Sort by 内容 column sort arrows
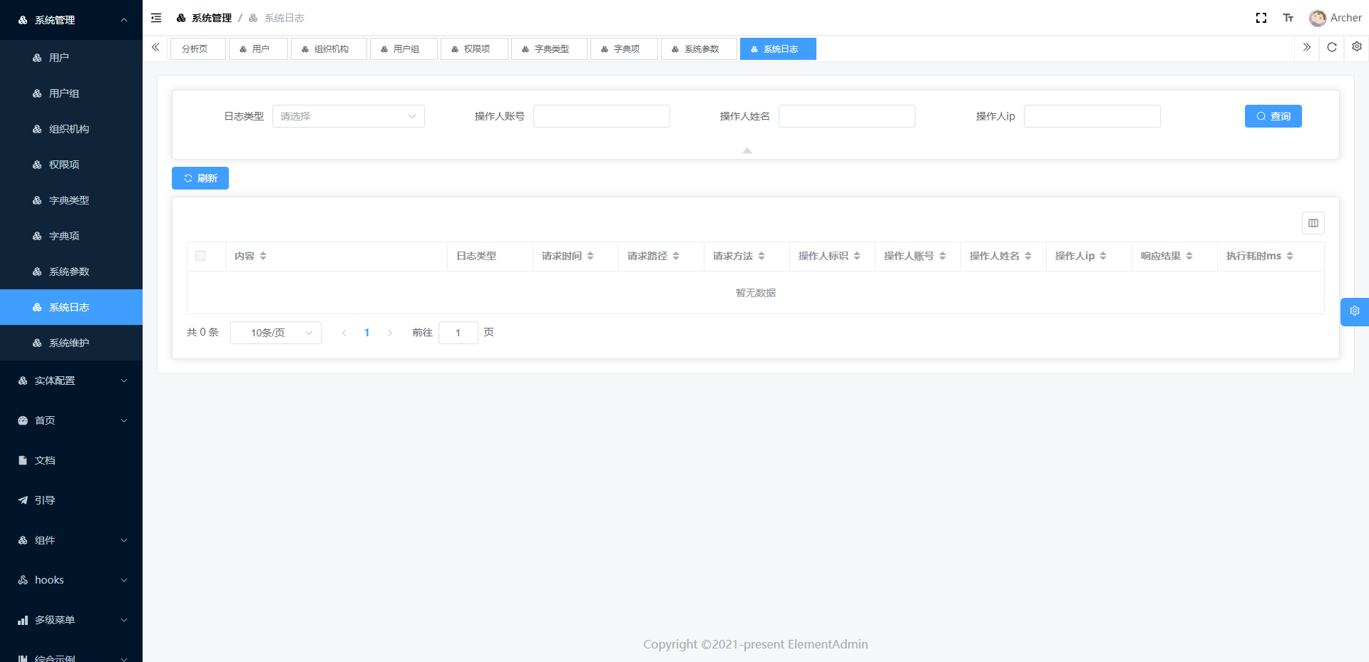Screen dimensions: 1369x662 (x=263, y=256)
